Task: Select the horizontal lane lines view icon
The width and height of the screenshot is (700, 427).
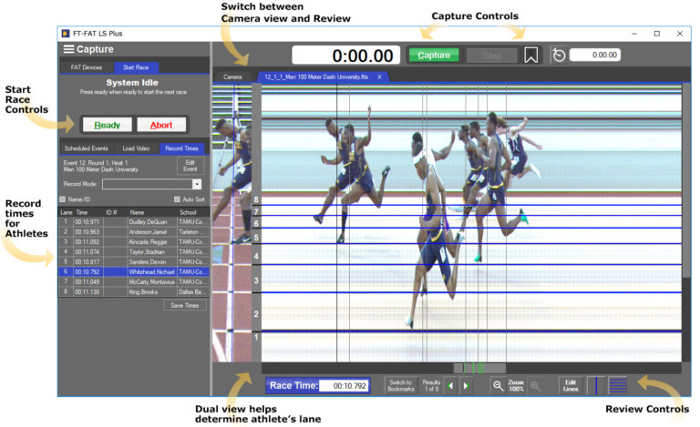Action: [x=618, y=386]
